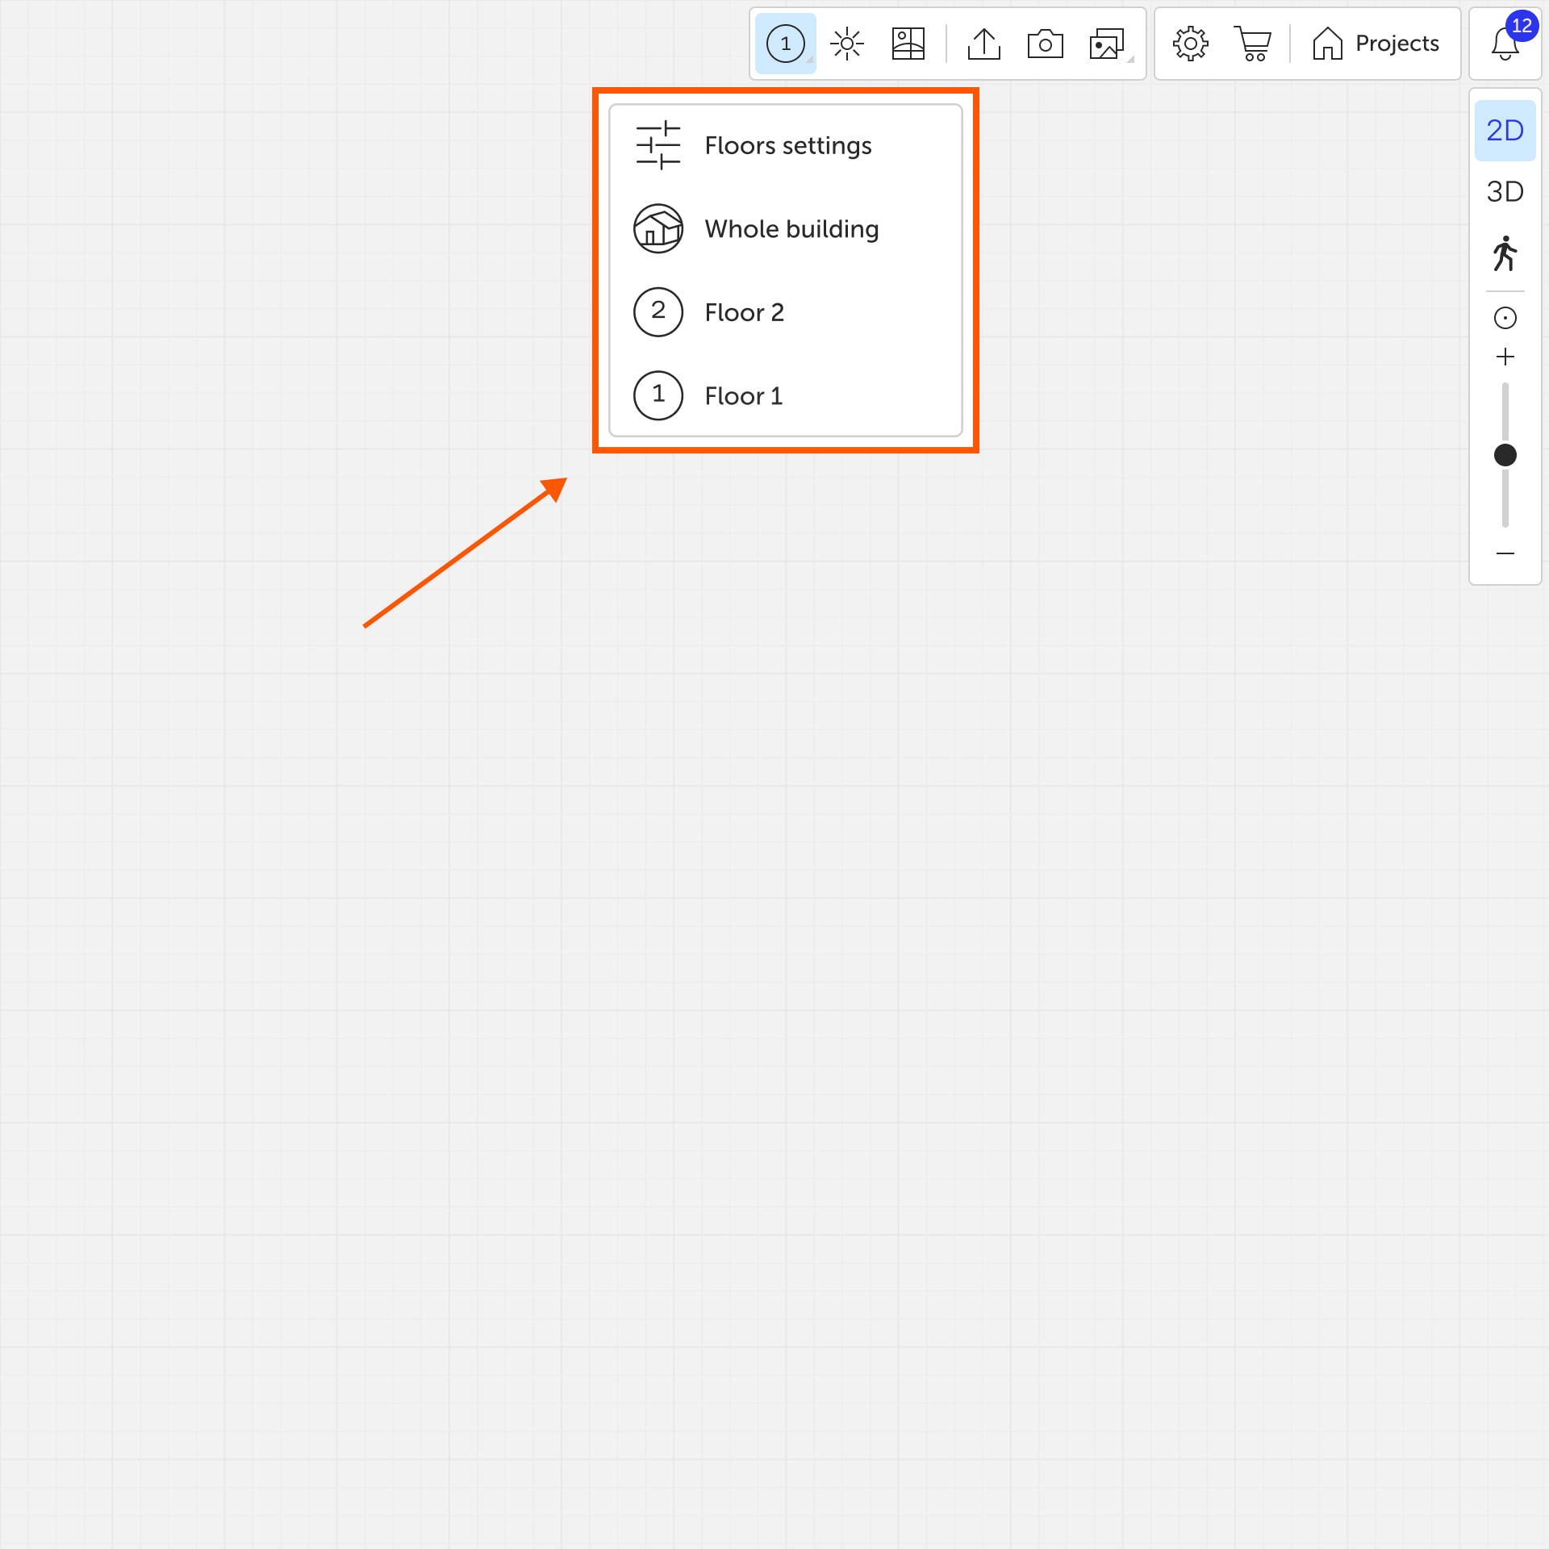Open the floor plan layout icon

[x=908, y=44]
